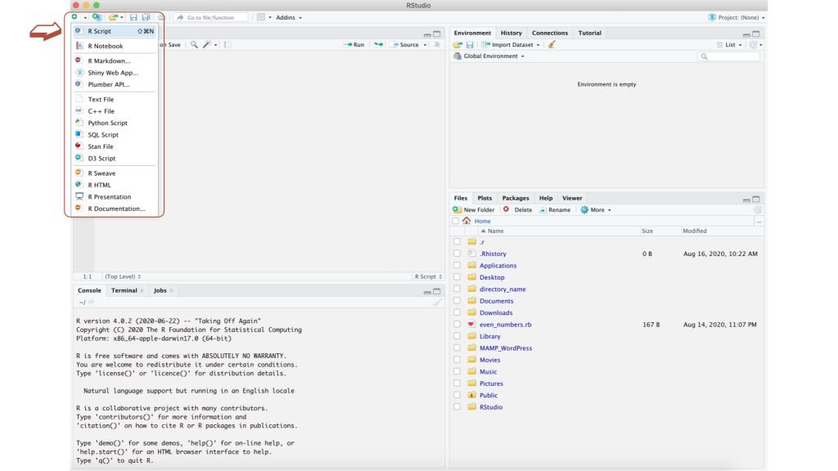This screenshot has width=838, height=471.
Task: Click the Python Script icon in new file menu
Action: point(79,123)
